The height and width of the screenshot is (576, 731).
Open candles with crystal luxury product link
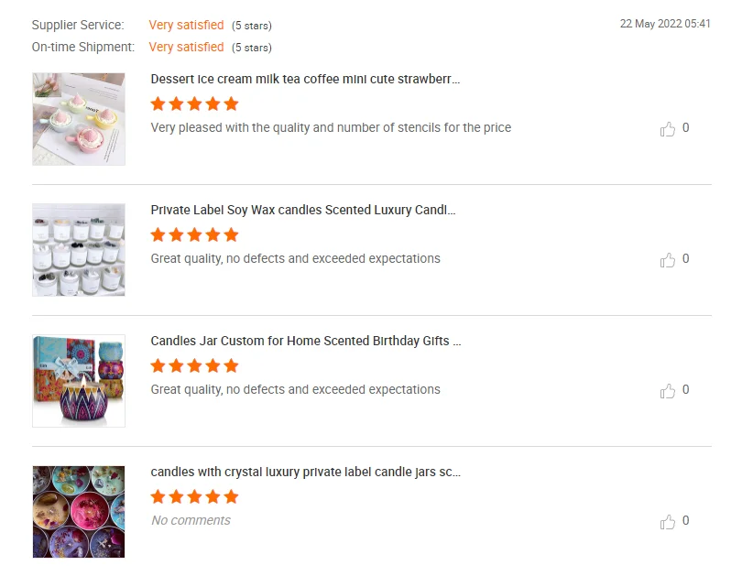[305, 472]
